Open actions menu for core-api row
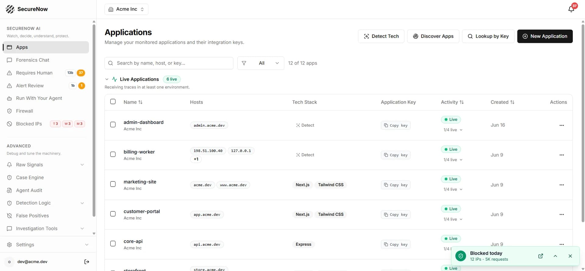The width and height of the screenshot is (585, 271). click(562, 244)
